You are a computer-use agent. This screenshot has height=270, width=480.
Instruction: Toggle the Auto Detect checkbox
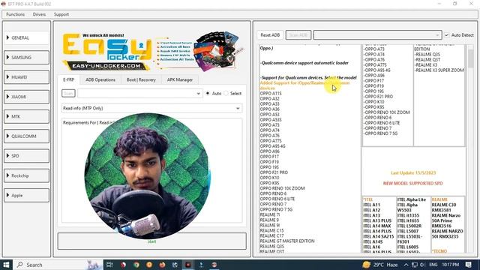(x=447, y=35)
